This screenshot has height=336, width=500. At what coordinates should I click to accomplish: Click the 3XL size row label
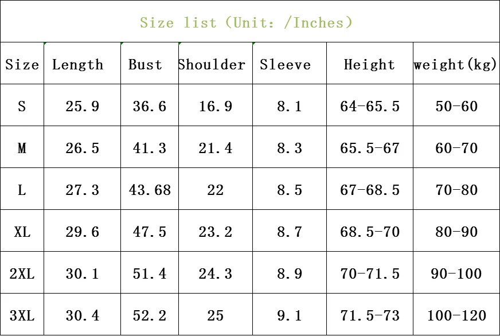click(x=22, y=315)
